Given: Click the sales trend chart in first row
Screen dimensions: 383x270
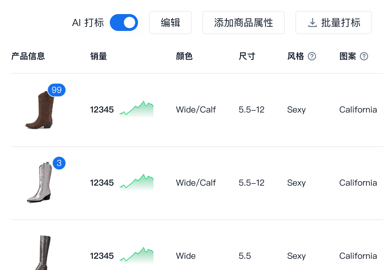Looking at the screenshot, I should 137,109.
